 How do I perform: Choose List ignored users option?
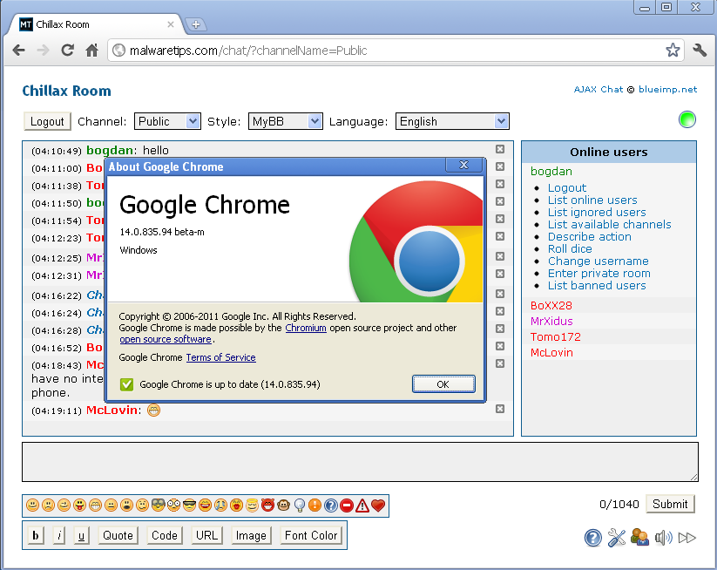(x=597, y=213)
